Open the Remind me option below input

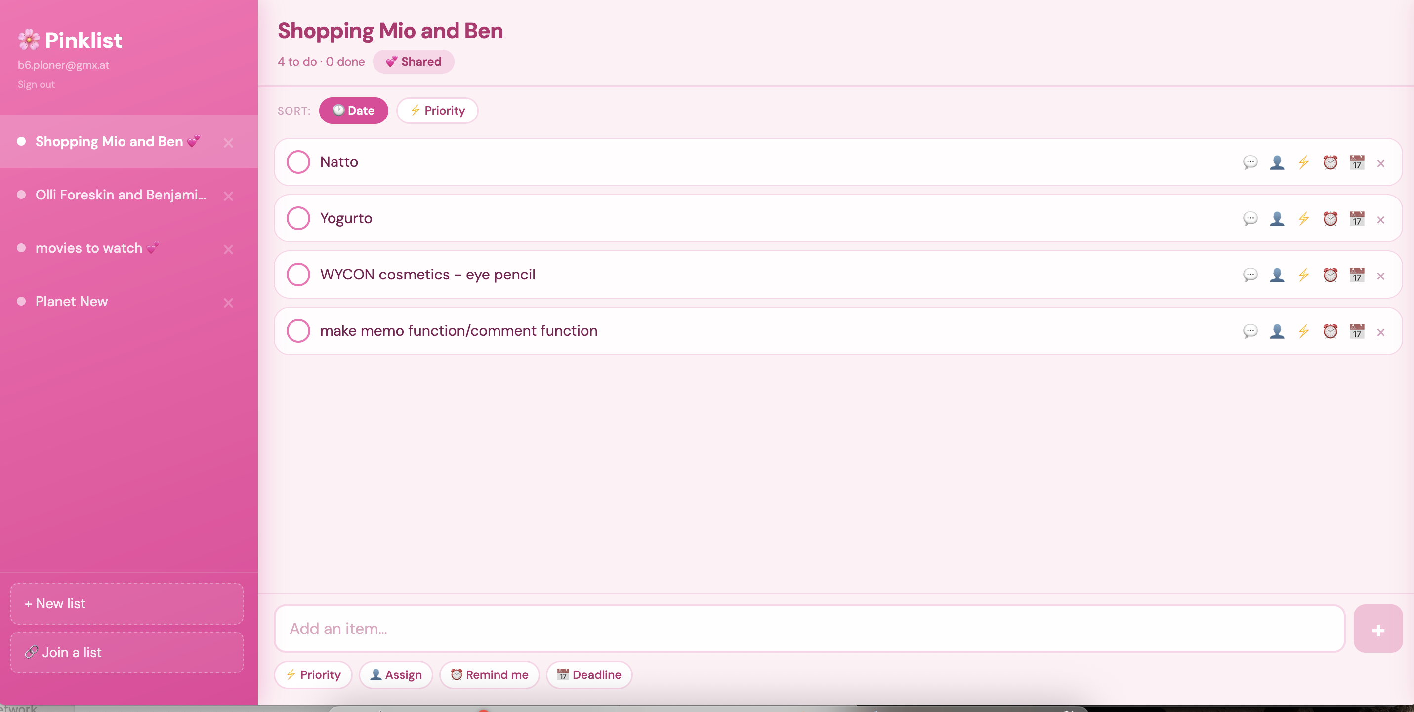pyautogui.click(x=489, y=674)
